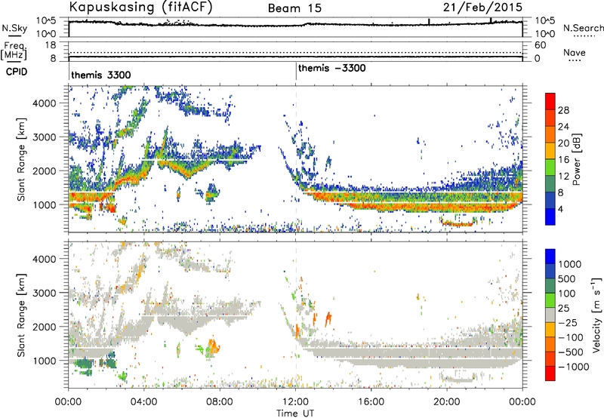
Task: Click the 20 value on power colorbar
Action: [x=563, y=143]
